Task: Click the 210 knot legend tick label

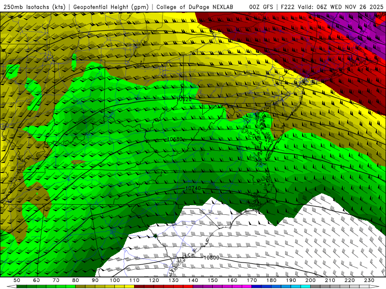Action: tap(330, 280)
